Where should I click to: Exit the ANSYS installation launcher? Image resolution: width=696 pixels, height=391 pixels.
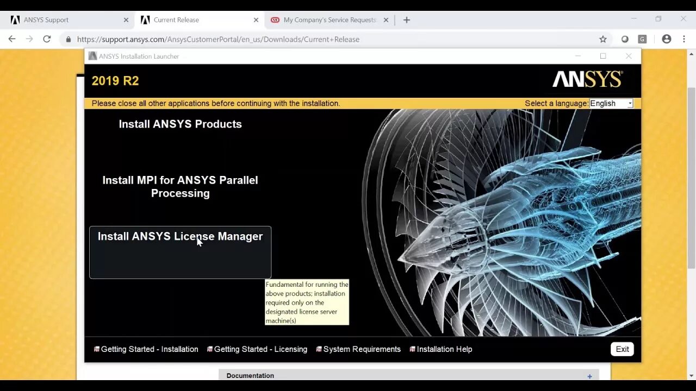tap(622, 349)
